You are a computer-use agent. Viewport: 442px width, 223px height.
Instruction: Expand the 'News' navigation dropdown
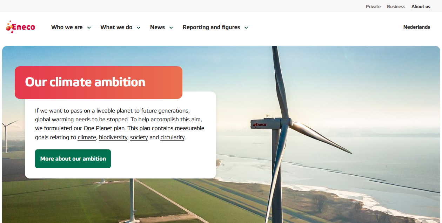(x=171, y=27)
